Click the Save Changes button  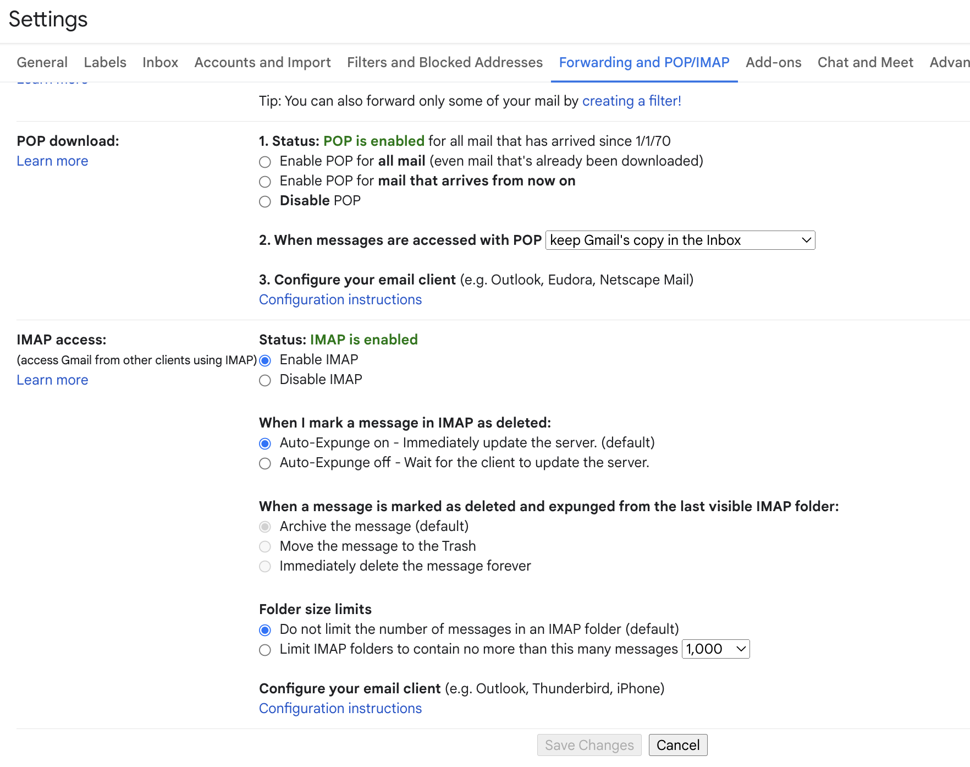(589, 745)
